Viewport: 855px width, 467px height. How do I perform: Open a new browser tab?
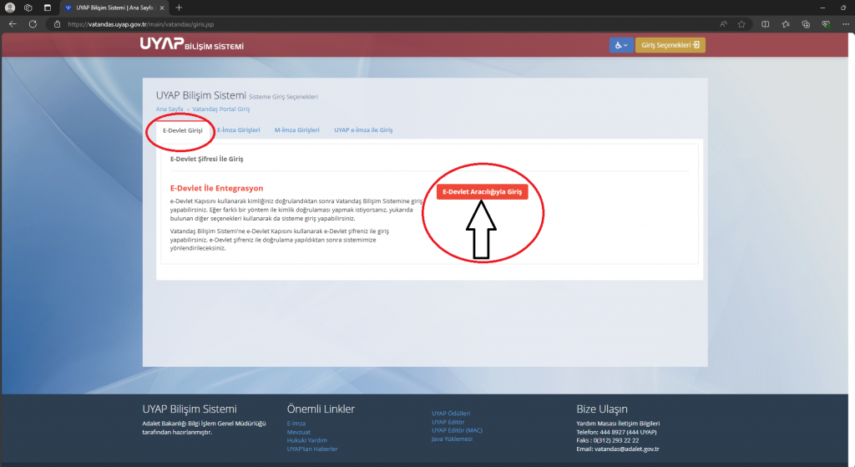click(179, 8)
